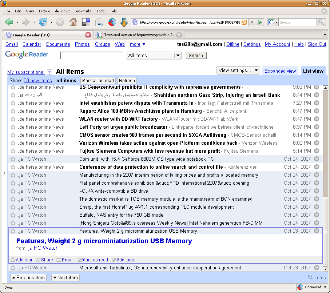330x293 pixels.
Task: Open the Home page icon
Action: 73,22
